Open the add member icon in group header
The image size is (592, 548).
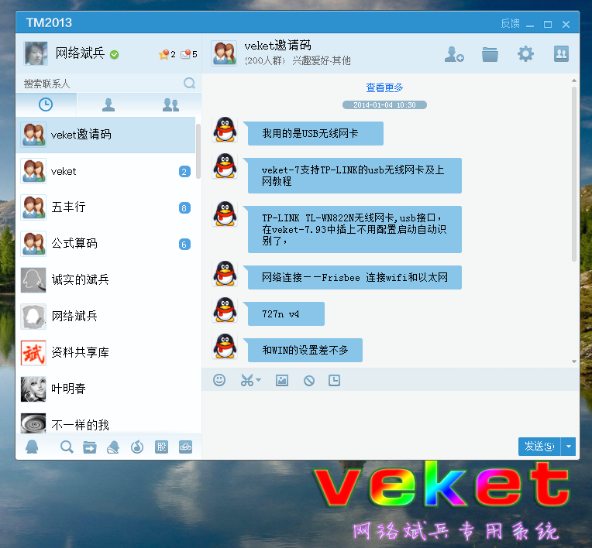pos(454,54)
